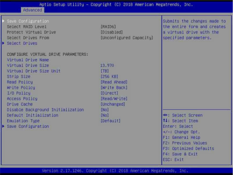The width and height of the screenshot is (233, 175).
Task: Toggle Default Initialization [No] value
Action: pos(105,116)
